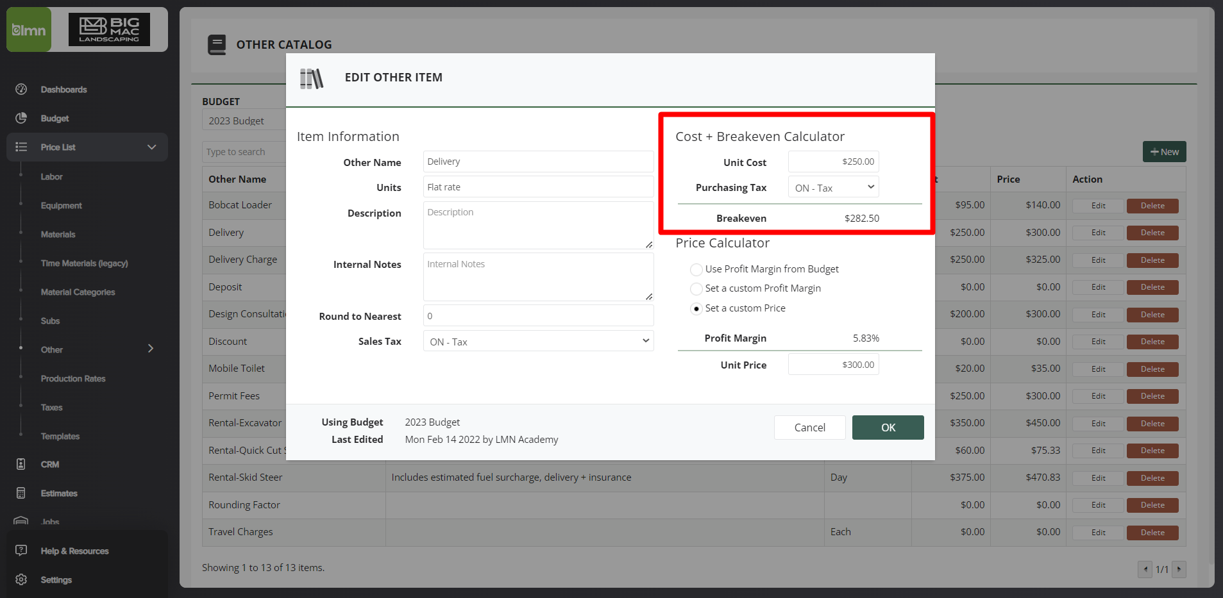Open Labor in Price List menu
Viewport: 1223px width, 598px height.
52,177
